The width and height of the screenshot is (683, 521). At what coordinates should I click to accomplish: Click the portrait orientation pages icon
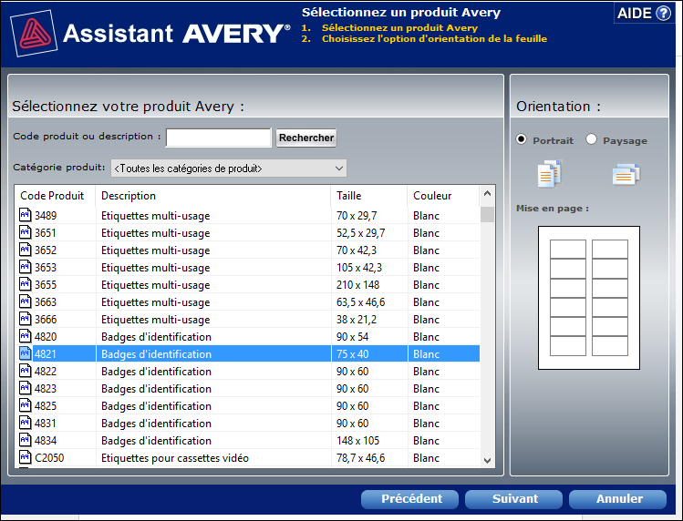(550, 174)
